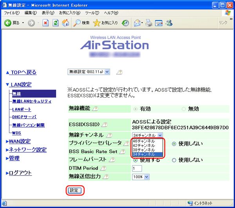Choose 34チャンネル from the list
The image size is (235, 208).
pyautogui.click(x=147, y=154)
